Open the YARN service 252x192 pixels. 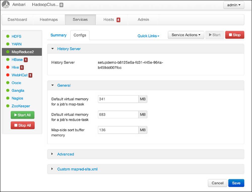coord(17,44)
